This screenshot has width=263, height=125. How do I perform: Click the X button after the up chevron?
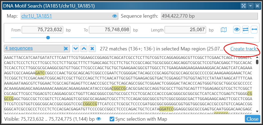click(x=92, y=49)
